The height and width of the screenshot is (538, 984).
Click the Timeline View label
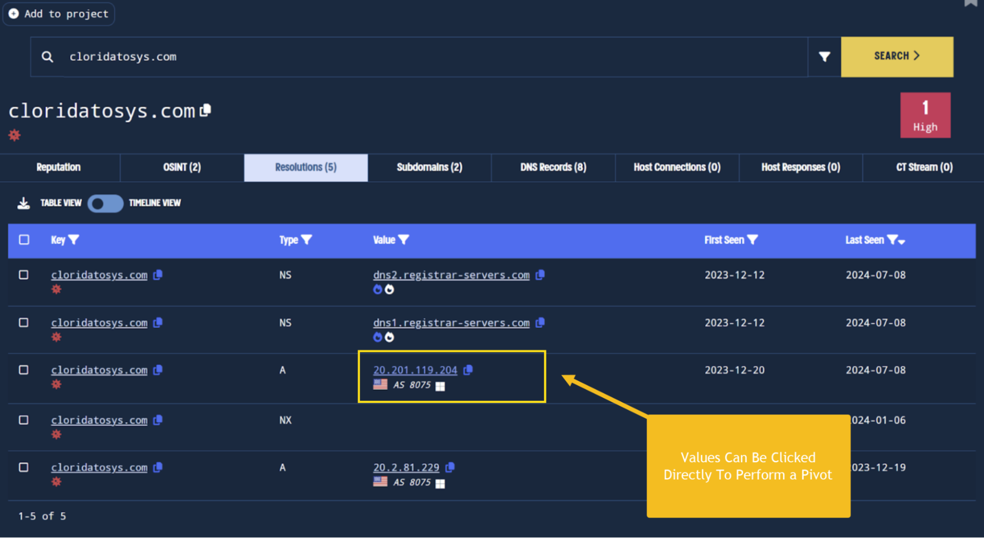pyautogui.click(x=155, y=203)
